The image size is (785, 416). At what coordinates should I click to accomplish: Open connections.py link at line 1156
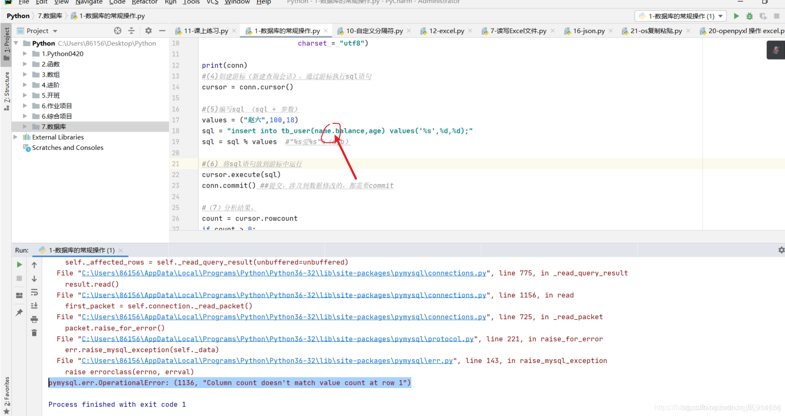284,295
